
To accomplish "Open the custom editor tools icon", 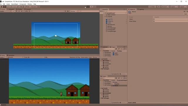I will coord(21,7).
